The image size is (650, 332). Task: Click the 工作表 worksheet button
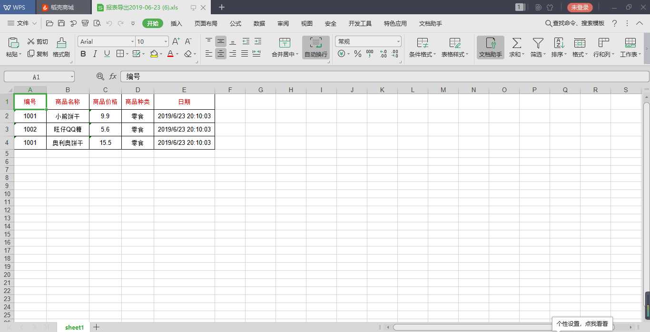coord(630,47)
